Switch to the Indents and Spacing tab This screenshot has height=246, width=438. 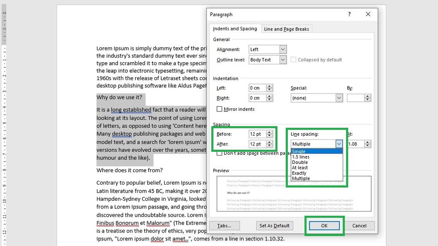[235, 29]
